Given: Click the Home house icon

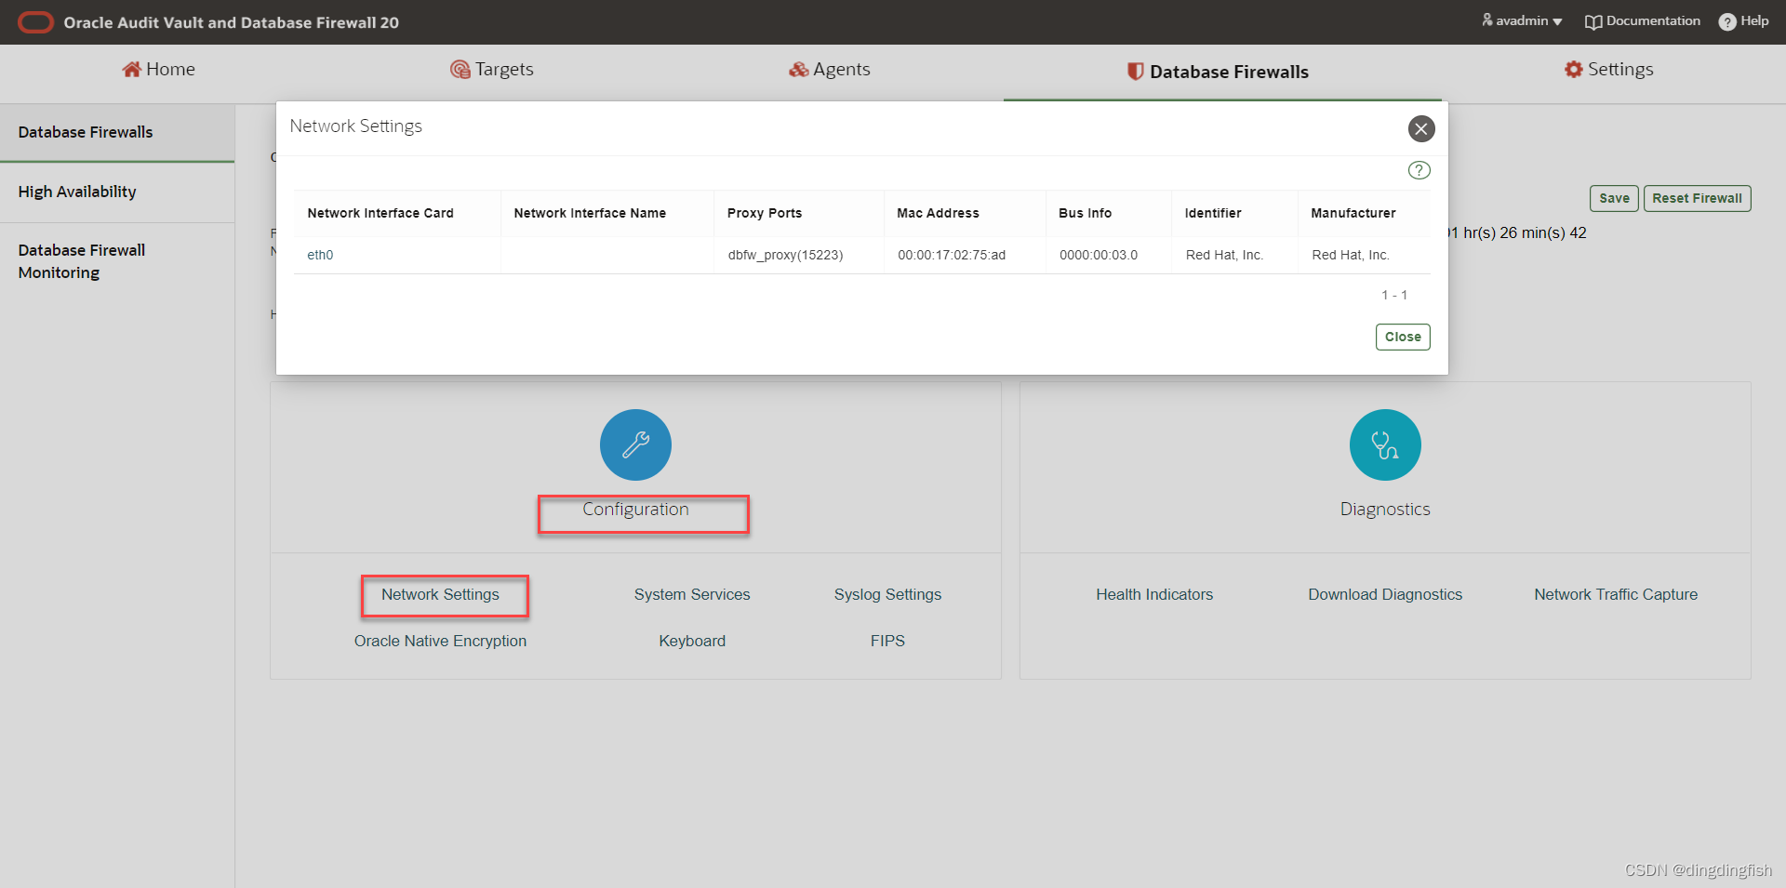Looking at the screenshot, I should point(131,69).
